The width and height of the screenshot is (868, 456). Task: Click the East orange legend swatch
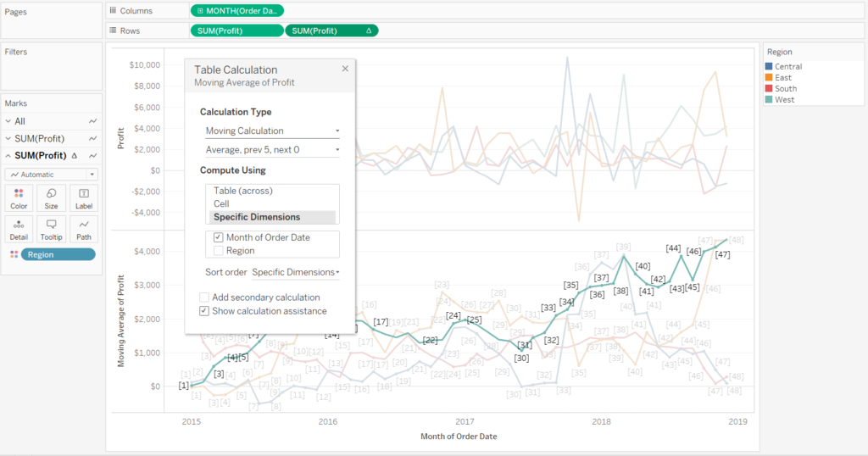point(769,77)
